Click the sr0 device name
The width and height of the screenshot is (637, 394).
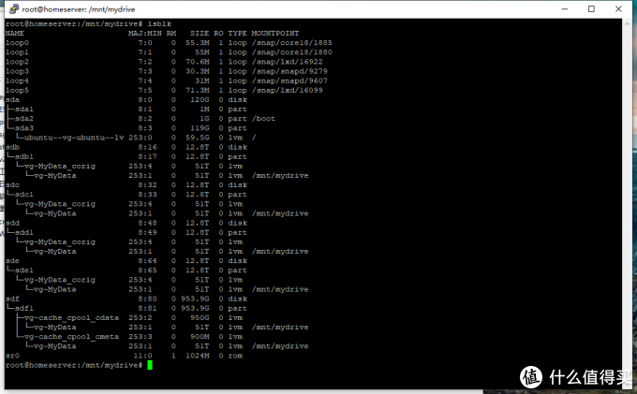click(12, 356)
